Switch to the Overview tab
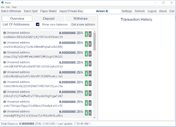Viewport: 176px width, 127px height. (x=17, y=18)
